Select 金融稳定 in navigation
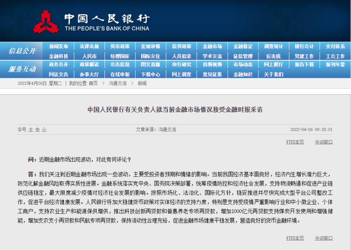This screenshot has width=351, height=250. pos(243,47)
